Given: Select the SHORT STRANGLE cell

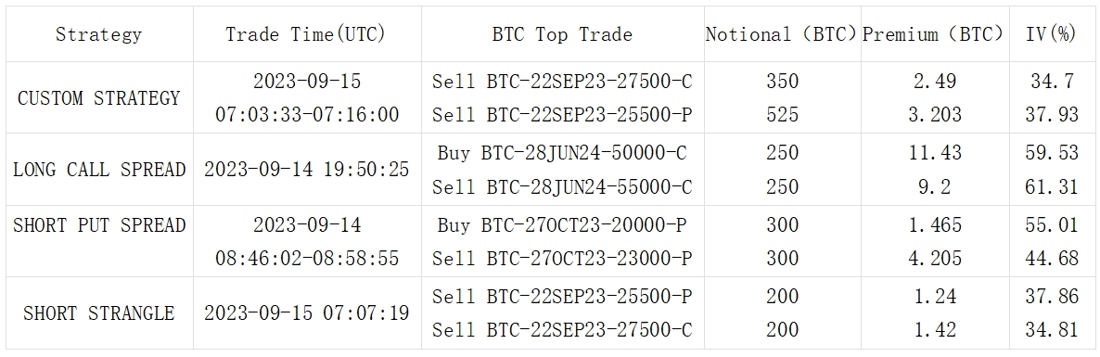Looking at the screenshot, I should (x=99, y=312).
